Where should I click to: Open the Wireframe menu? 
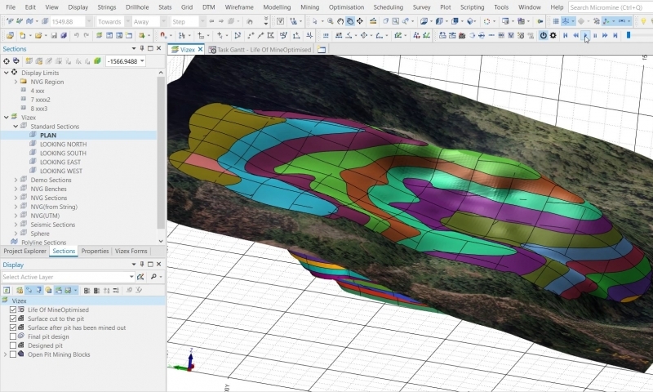click(x=239, y=7)
